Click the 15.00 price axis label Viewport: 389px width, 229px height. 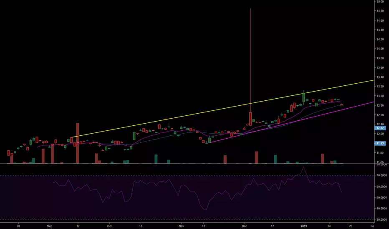tap(380, 2)
